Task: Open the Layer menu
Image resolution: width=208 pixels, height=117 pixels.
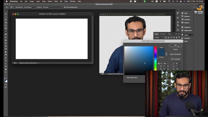Action: pos(38,1)
